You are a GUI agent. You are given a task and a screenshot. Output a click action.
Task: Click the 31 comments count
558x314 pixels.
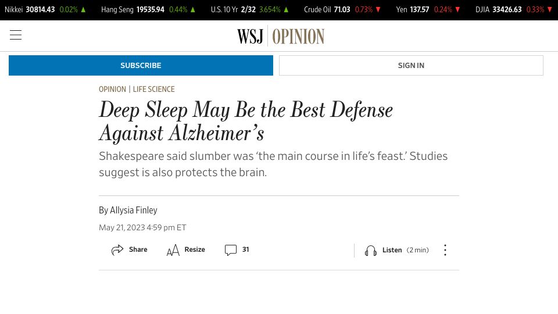click(x=245, y=249)
